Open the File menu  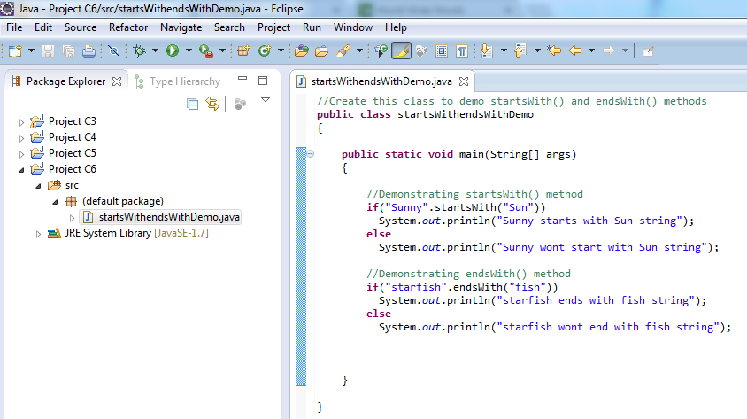[14, 27]
